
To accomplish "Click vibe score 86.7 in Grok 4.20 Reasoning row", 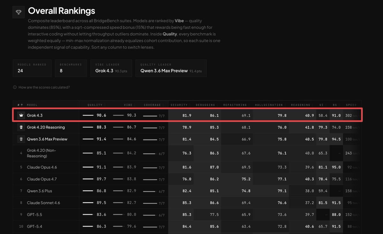I will tap(131, 127).
